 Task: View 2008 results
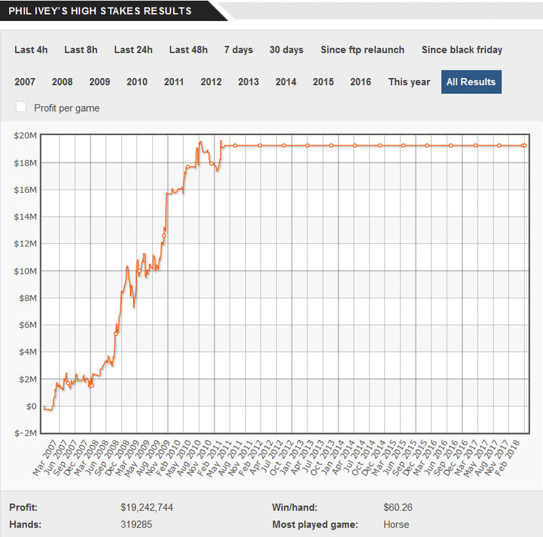coord(62,81)
